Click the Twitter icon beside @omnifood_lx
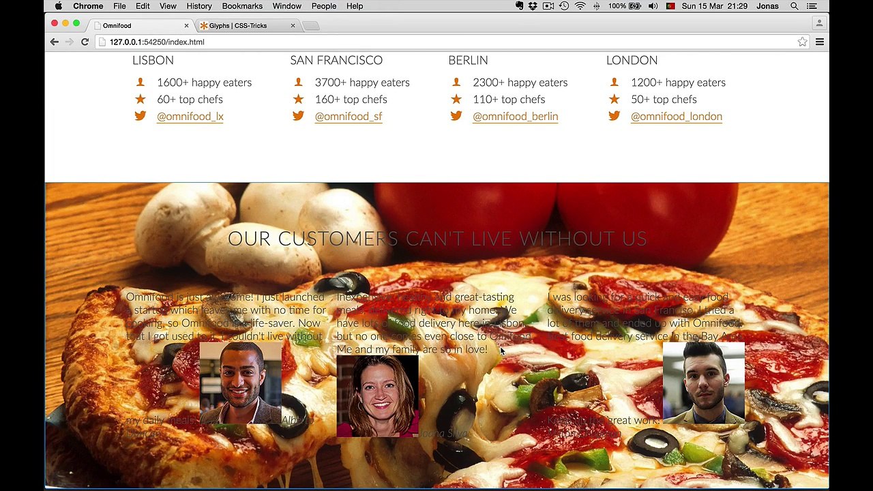The height and width of the screenshot is (491, 873). pyautogui.click(x=140, y=116)
